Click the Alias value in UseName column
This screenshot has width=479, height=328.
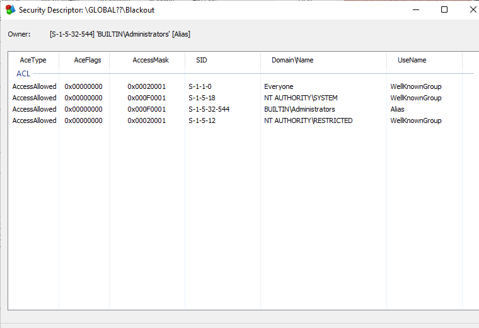397,109
